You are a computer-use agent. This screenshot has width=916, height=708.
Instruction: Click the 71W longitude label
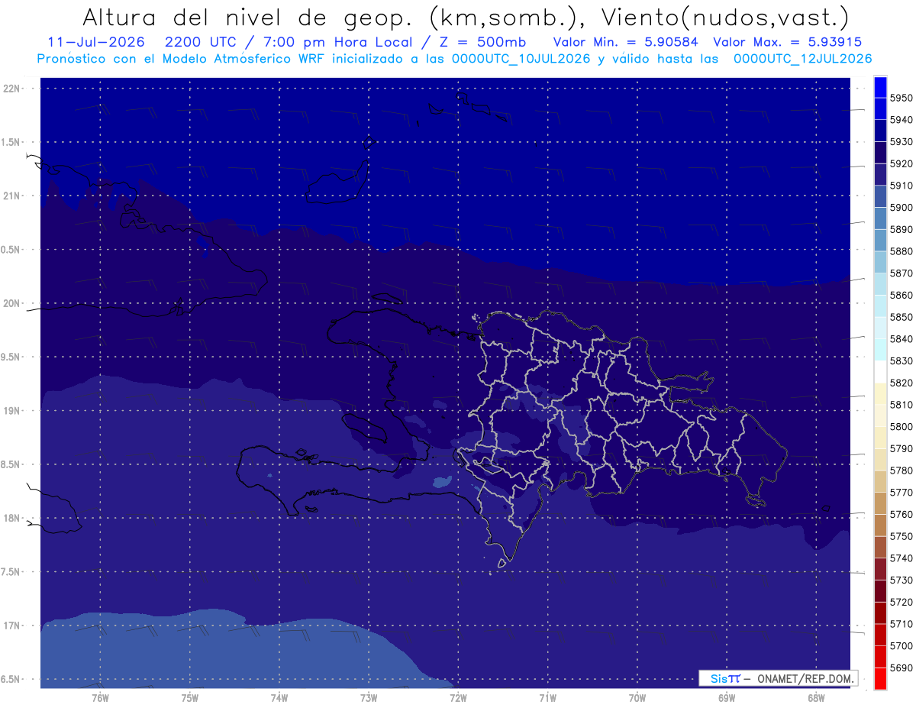tap(547, 698)
